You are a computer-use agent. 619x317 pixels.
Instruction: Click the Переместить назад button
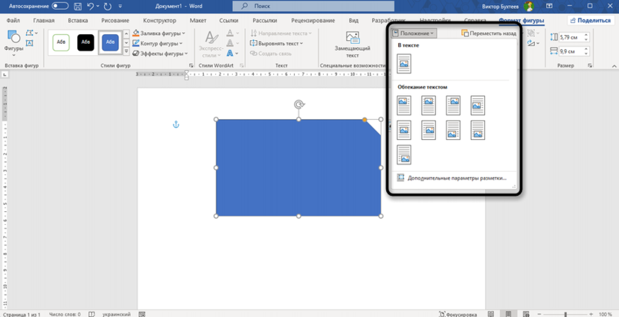click(x=489, y=33)
